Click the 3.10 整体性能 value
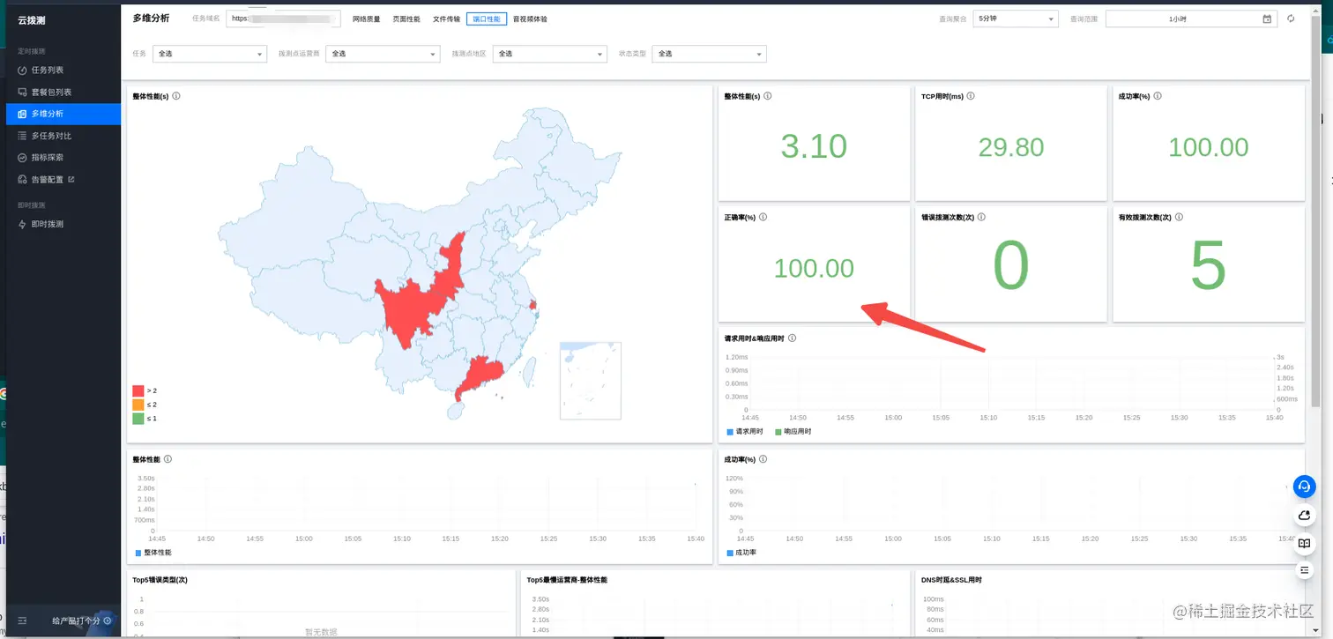1333x639 pixels. click(x=814, y=146)
